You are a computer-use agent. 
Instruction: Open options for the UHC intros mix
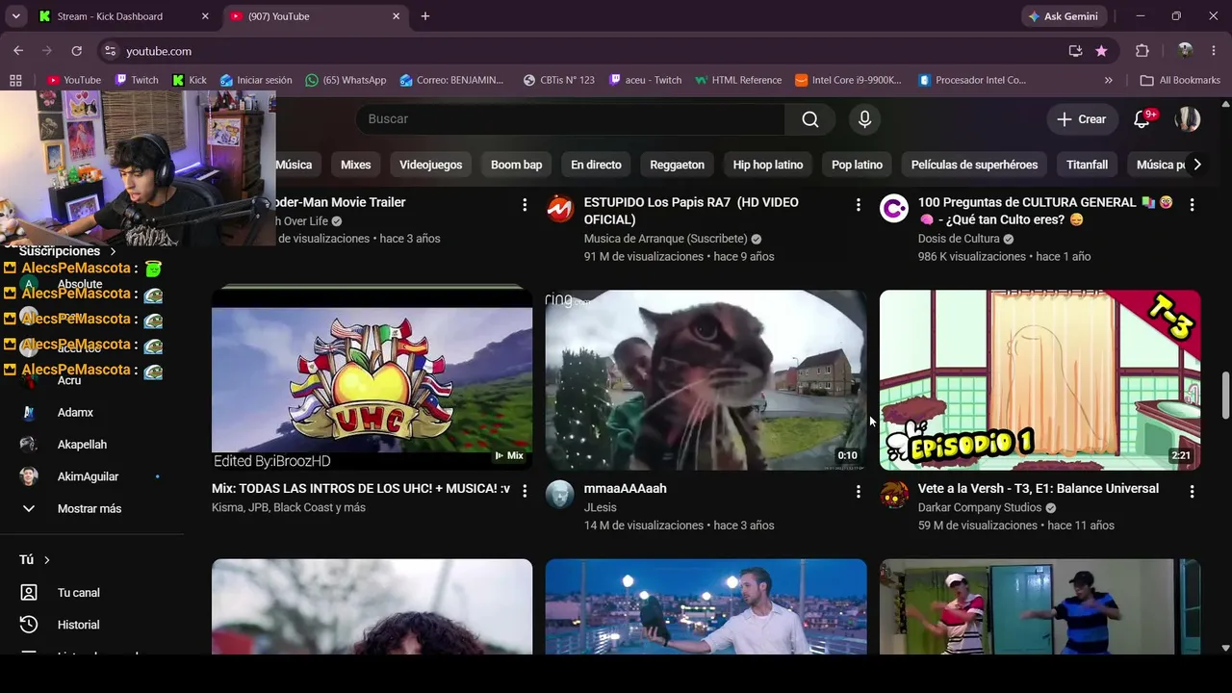pyautogui.click(x=525, y=491)
